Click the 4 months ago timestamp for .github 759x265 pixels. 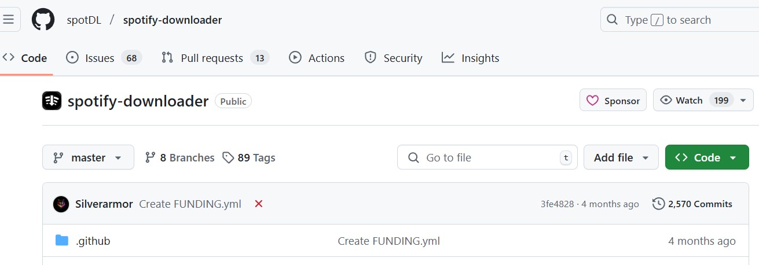click(x=702, y=241)
